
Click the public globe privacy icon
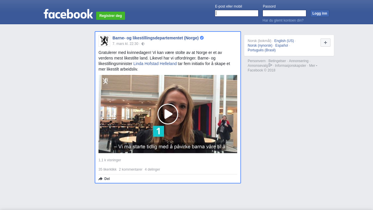point(143,44)
